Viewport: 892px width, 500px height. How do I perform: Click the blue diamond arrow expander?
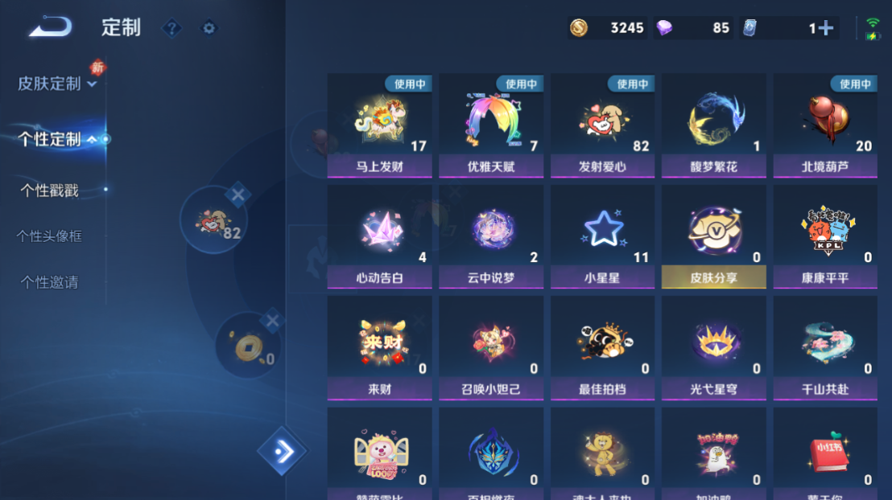click(282, 452)
